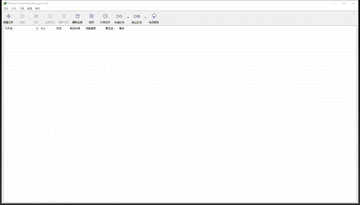Launch the 站点抓取 site grabber icon
The height and width of the screenshot is (205, 360).
154,16
